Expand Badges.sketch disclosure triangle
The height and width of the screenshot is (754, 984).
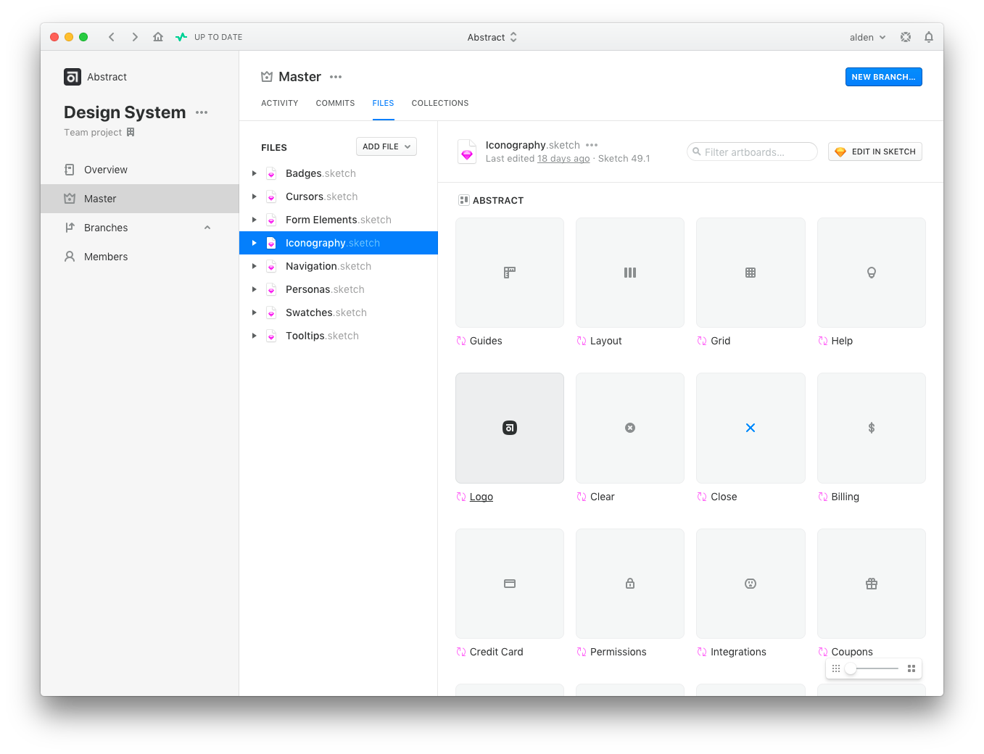coord(254,173)
